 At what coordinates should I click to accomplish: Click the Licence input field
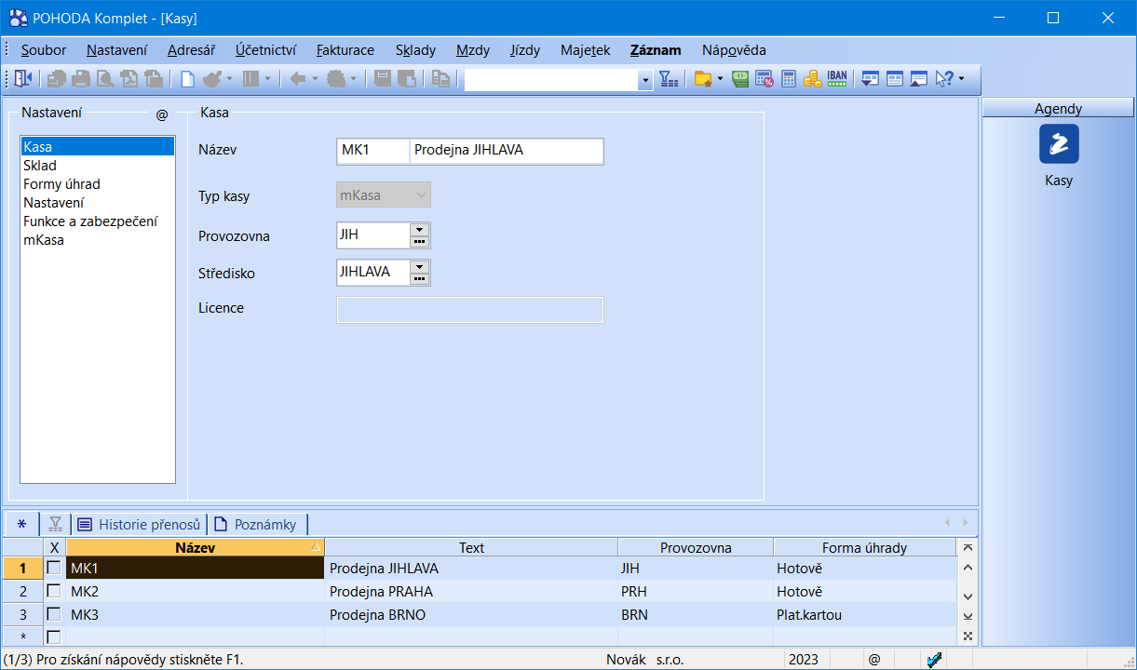[469, 309]
